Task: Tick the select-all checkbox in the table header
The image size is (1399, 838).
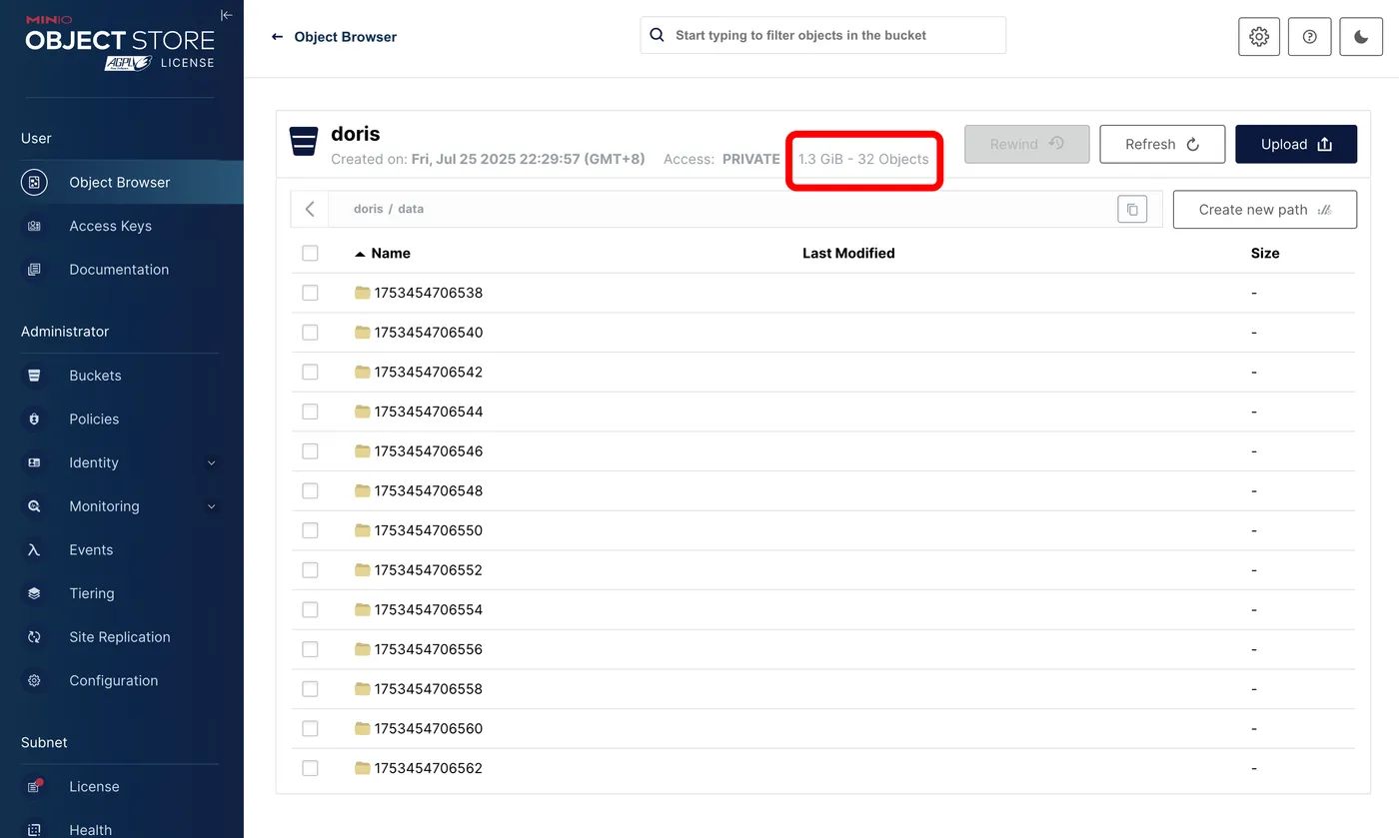Action: [310, 254]
